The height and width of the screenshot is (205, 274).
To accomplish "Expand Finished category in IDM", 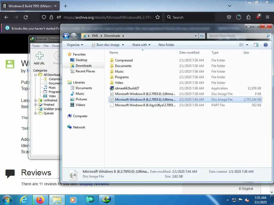I will point(36,105).
